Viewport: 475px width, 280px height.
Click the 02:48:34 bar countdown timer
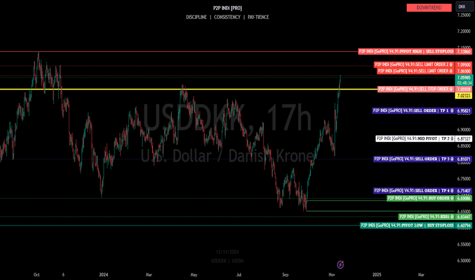(x=464, y=83)
